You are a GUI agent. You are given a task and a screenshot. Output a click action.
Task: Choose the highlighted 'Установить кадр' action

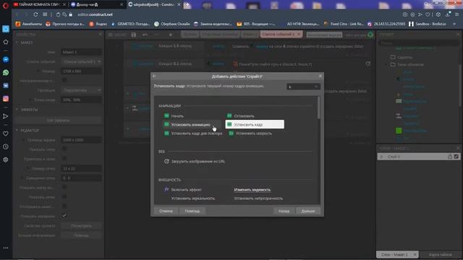[x=255, y=124]
